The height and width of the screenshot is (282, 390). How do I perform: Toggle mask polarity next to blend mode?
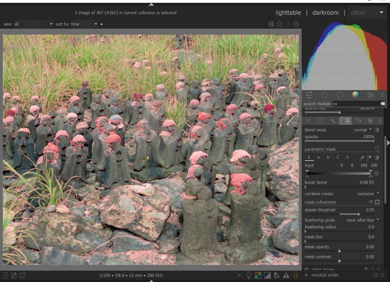pyautogui.click(x=377, y=130)
